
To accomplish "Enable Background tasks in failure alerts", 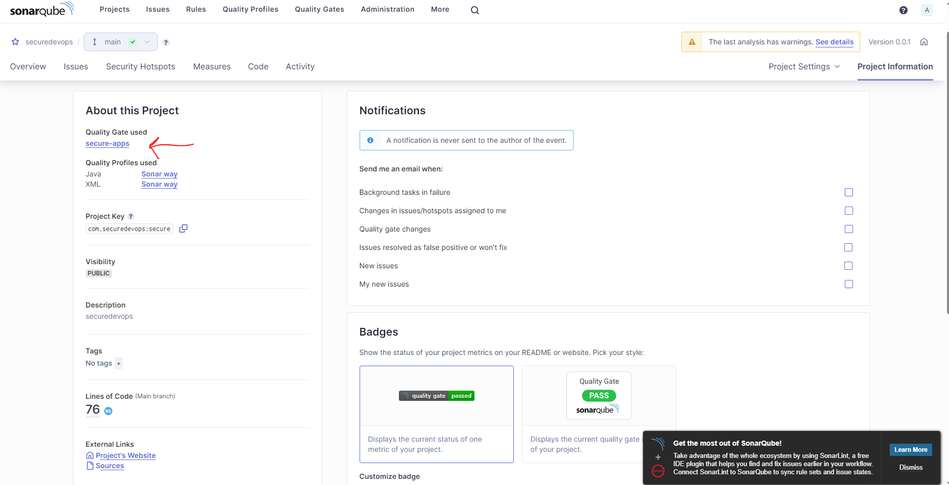I will pos(848,192).
